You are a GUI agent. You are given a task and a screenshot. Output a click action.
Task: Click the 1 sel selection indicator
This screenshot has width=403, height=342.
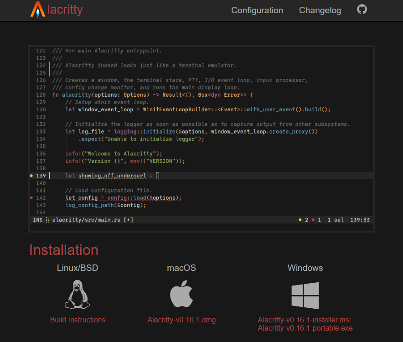[x=336, y=219]
